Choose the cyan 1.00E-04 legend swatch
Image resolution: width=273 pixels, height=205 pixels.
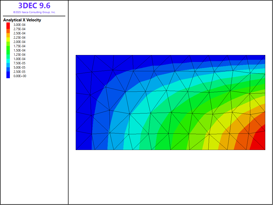8,59
